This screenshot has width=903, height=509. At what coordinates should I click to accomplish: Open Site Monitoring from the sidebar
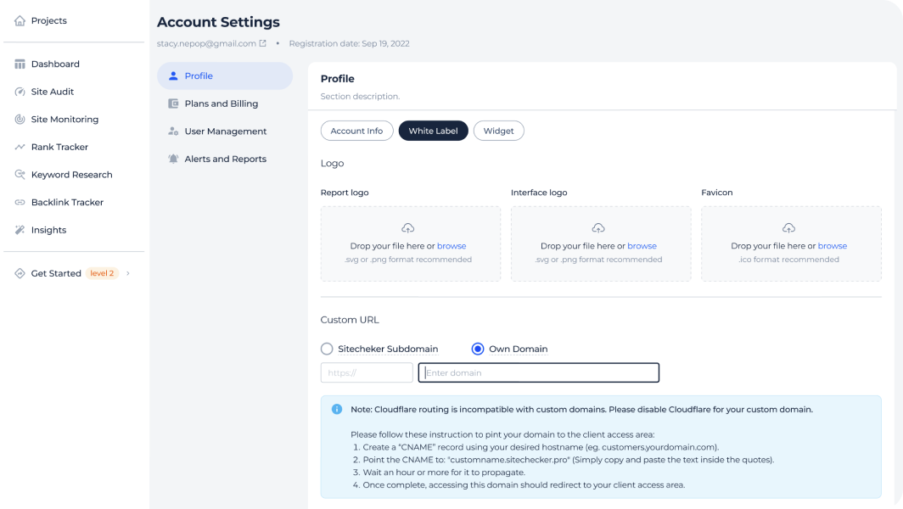click(64, 119)
